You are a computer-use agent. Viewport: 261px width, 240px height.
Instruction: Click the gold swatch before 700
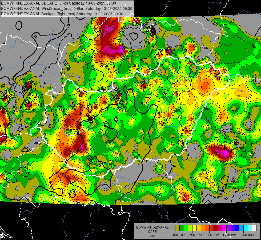pos(199,228)
